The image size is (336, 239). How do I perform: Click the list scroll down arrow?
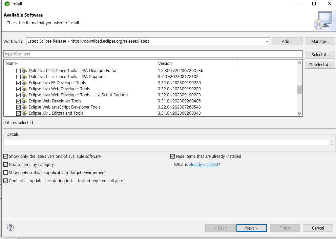click(x=299, y=114)
